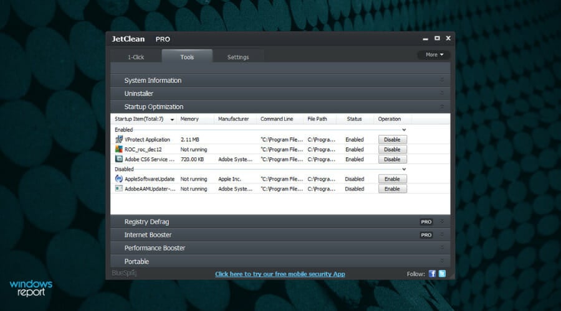The height and width of the screenshot is (311, 561).
Task: Select the 'Adobe CS6 Service ...' row name
Action: point(150,159)
